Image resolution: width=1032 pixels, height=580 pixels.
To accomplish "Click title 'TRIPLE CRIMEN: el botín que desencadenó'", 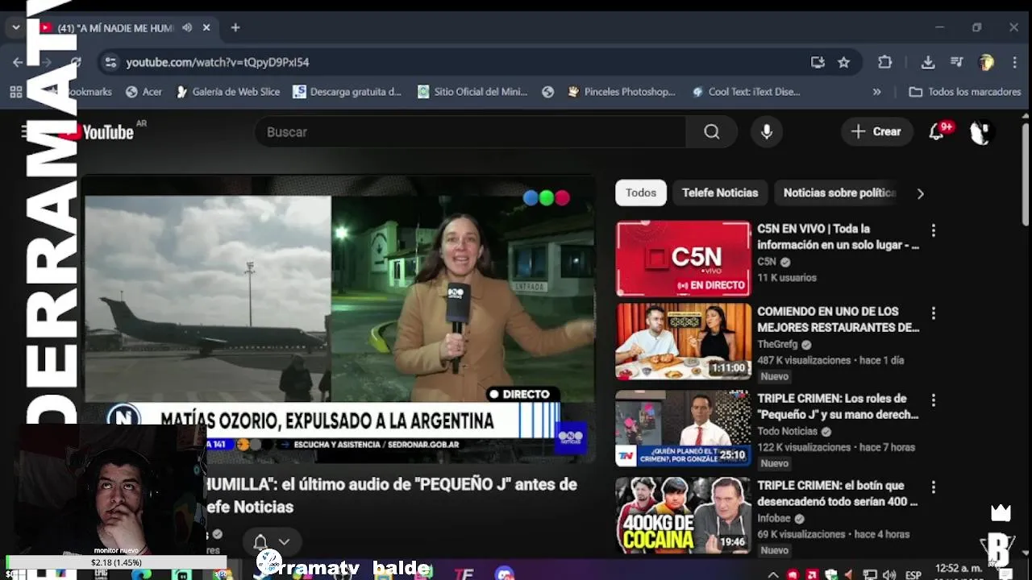I will 838,493.
